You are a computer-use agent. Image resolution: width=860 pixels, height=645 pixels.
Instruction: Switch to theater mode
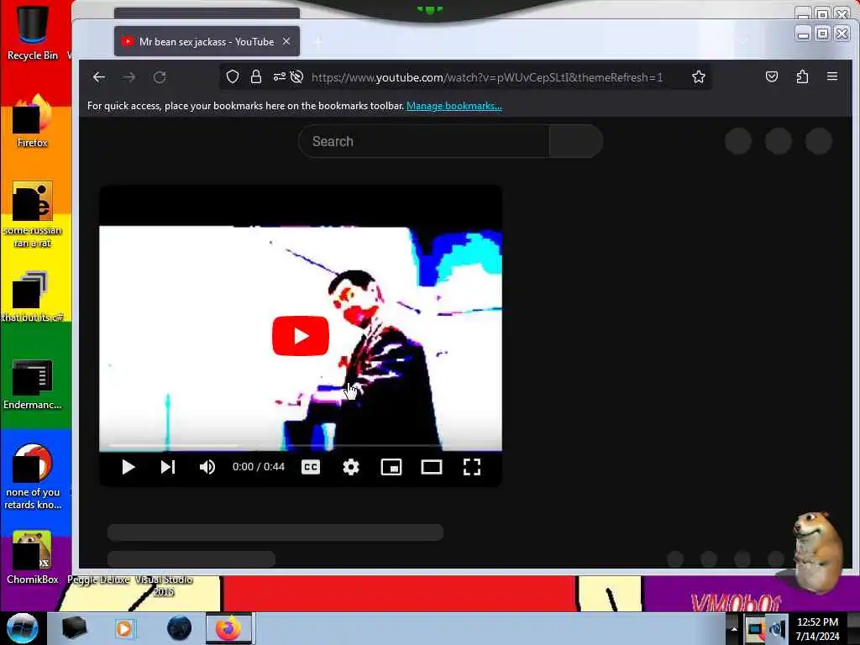432,467
